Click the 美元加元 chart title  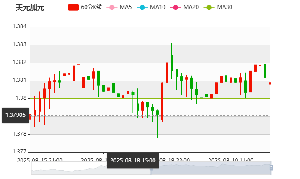(30, 8)
